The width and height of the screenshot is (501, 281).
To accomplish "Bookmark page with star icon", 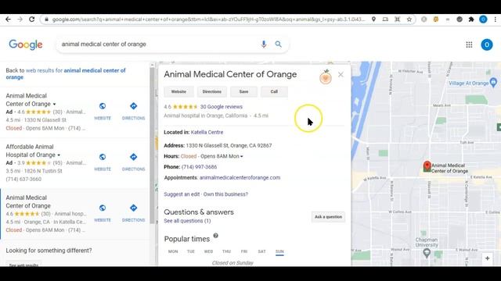I will pyautogui.click(x=409, y=20).
